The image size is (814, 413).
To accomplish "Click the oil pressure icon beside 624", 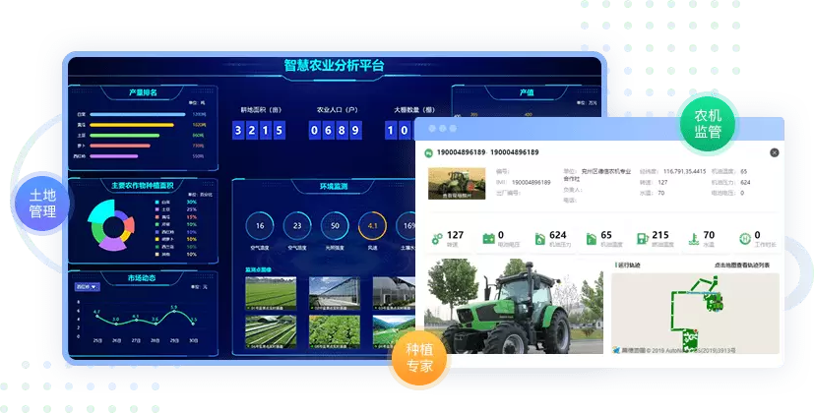I will click(x=538, y=238).
